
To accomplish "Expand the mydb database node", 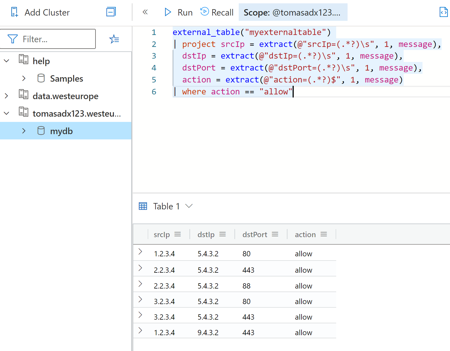I will (24, 131).
